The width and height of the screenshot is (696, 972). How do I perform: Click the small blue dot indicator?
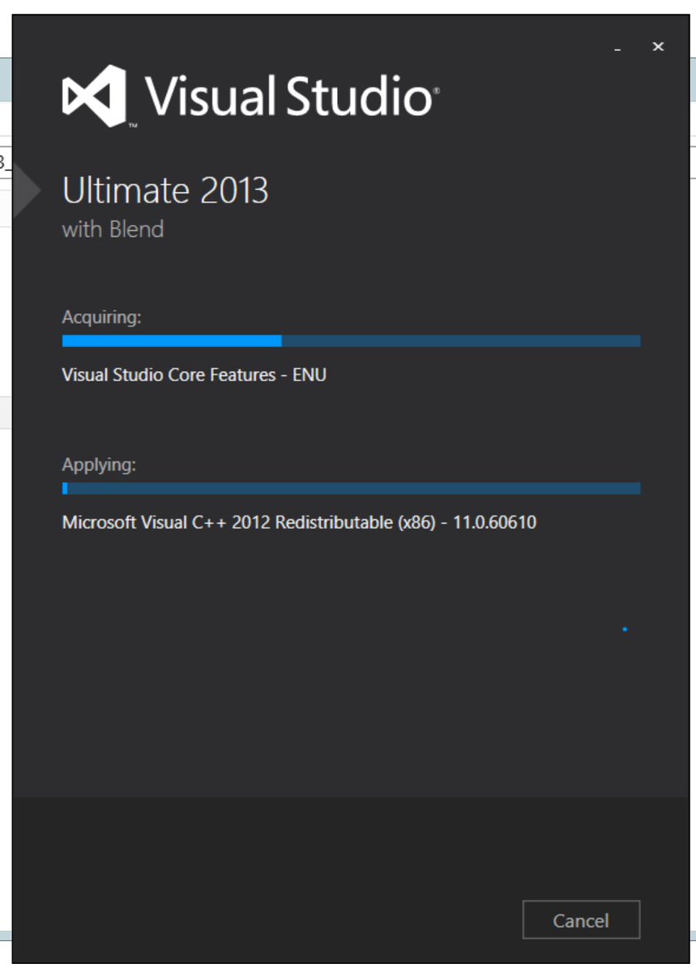coord(624,627)
